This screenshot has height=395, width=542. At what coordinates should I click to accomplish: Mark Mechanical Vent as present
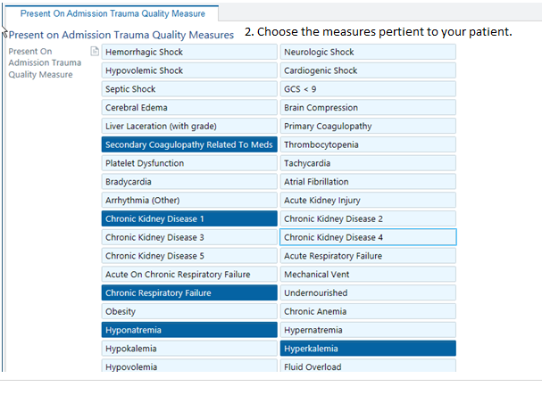[368, 275]
